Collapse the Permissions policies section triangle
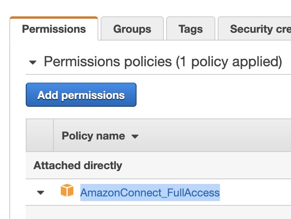This screenshot has width=291, height=219. click(33, 62)
